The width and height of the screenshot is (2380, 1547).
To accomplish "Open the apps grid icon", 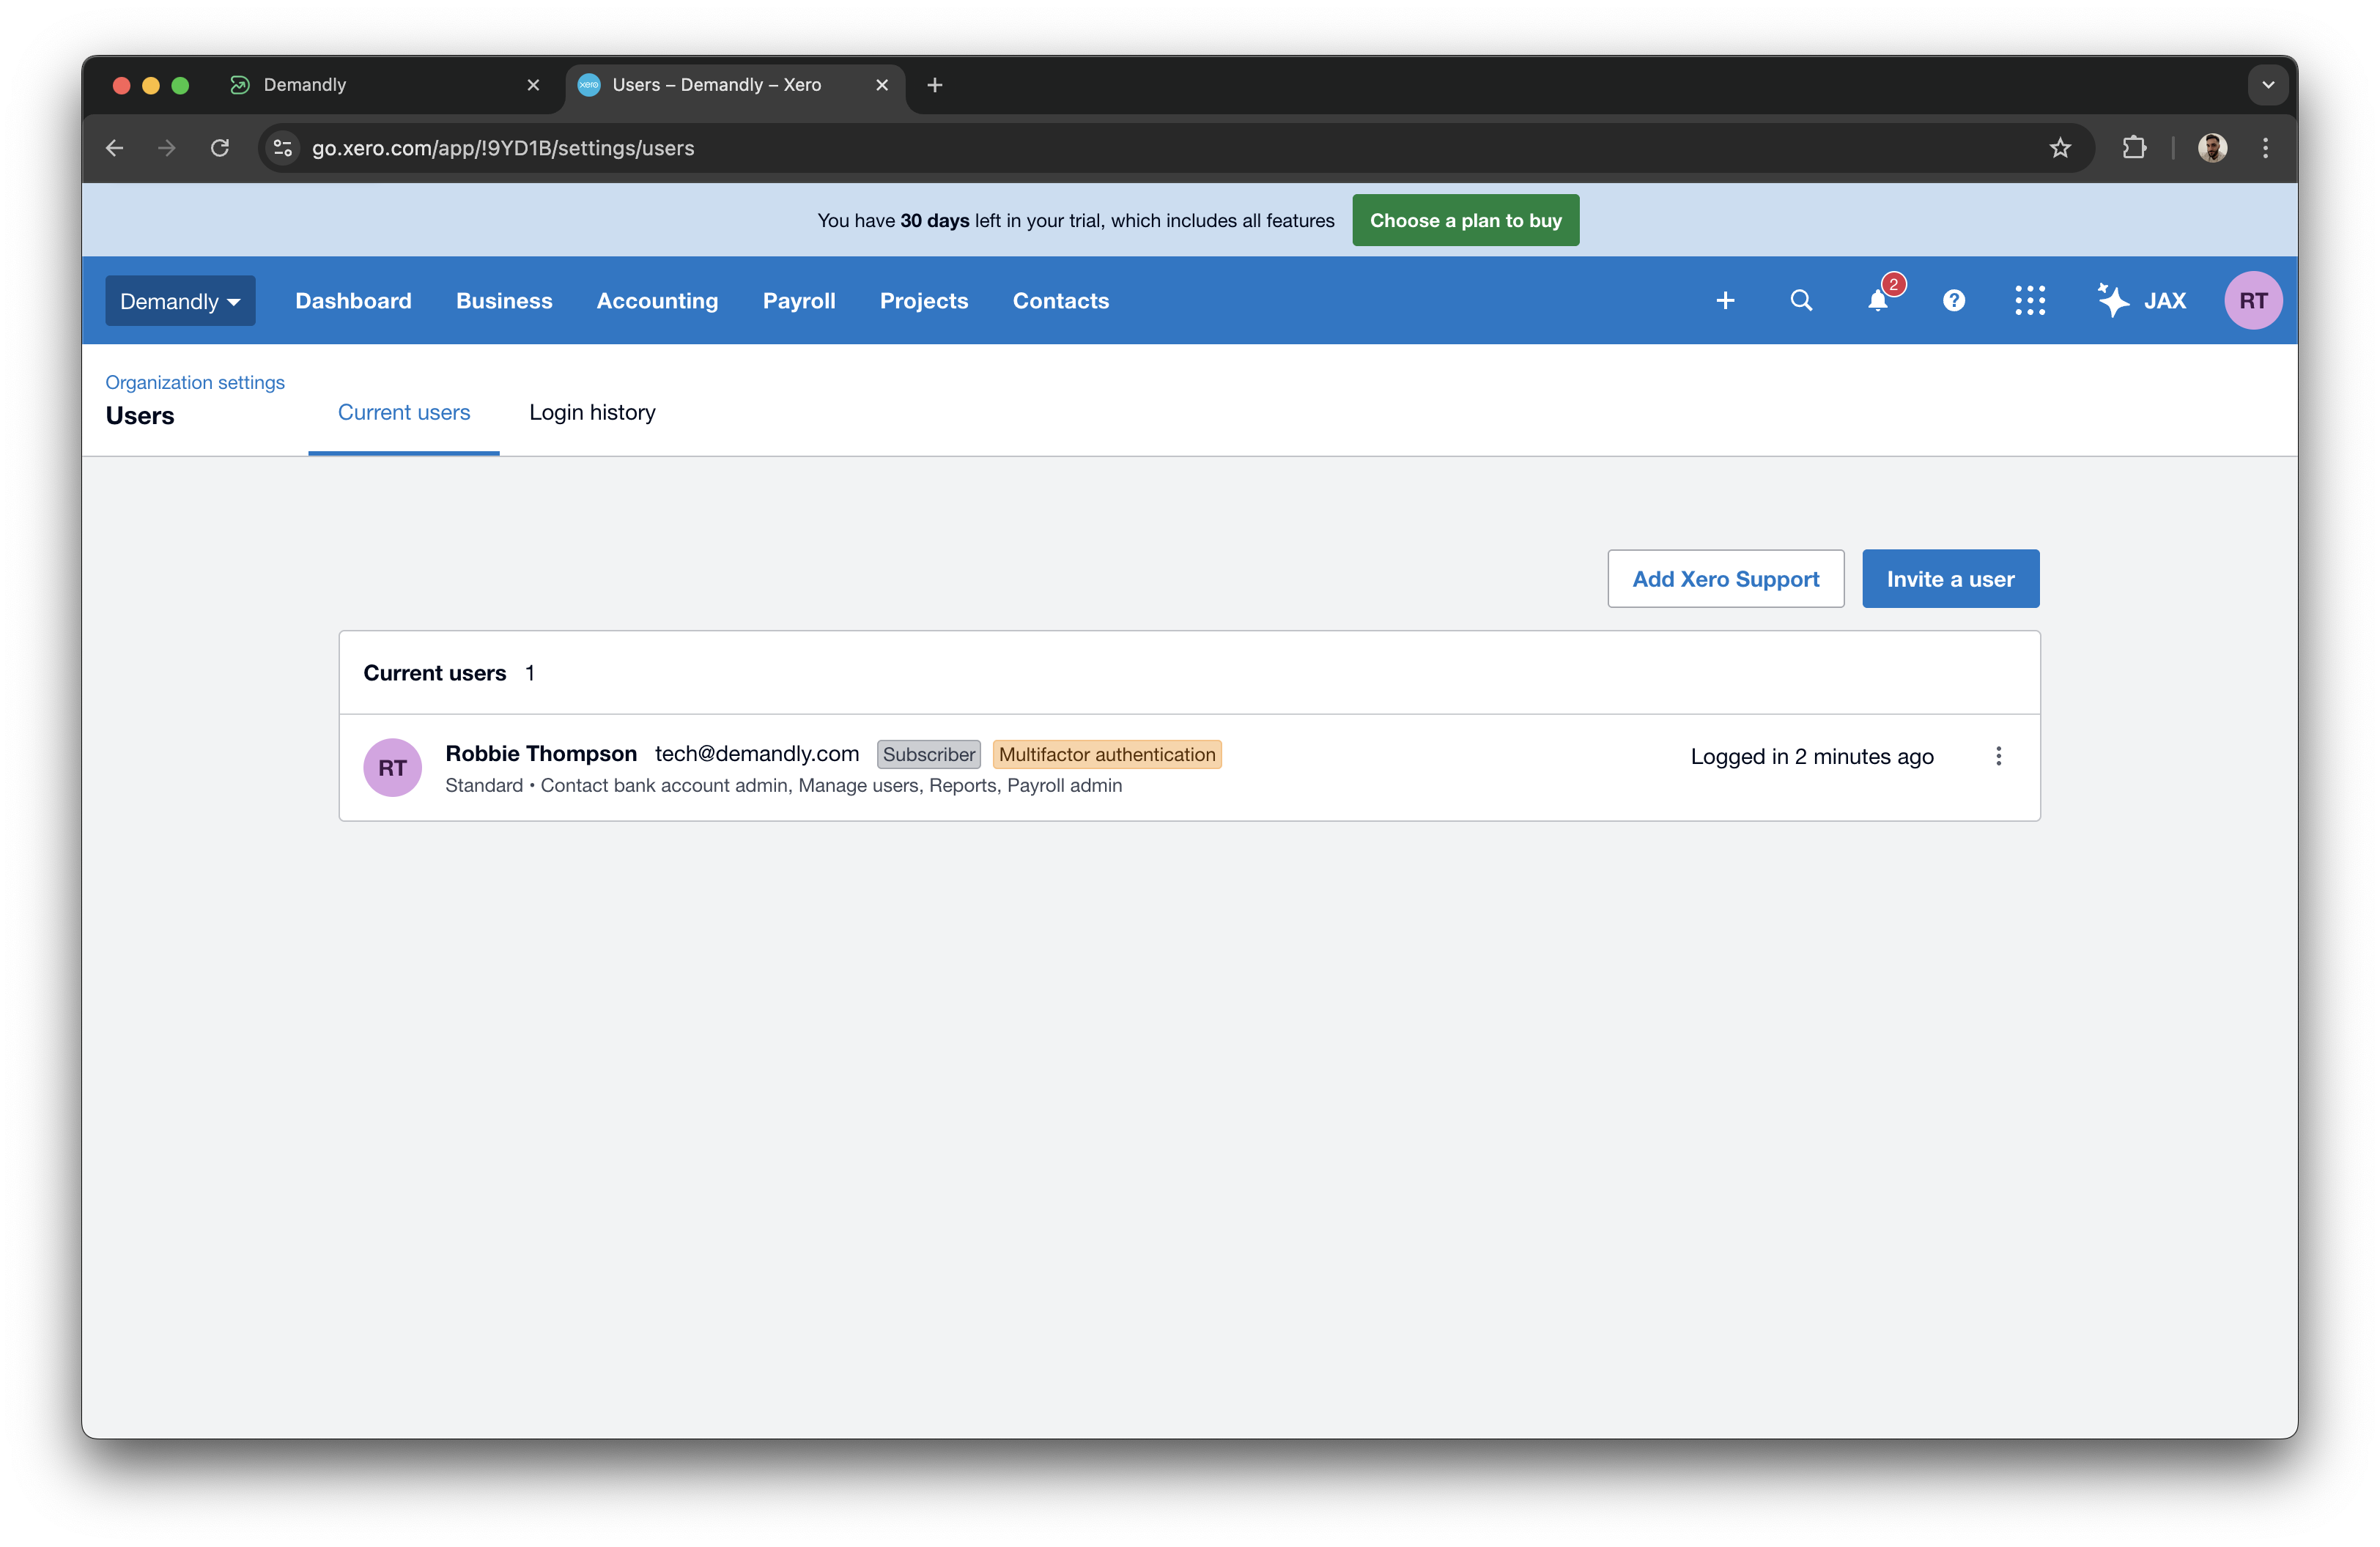I will [2030, 300].
